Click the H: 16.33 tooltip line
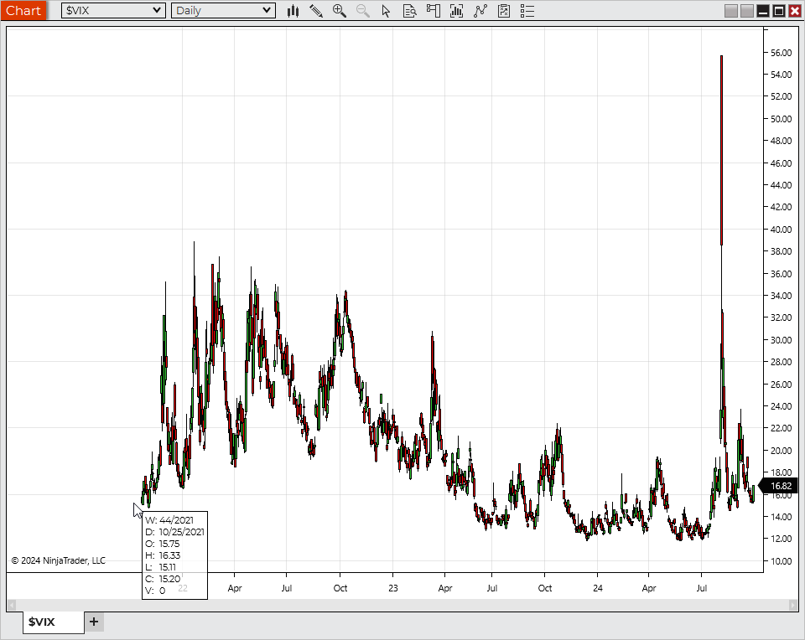805x640 pixels. pyautogui.click(x=163, y=555)
